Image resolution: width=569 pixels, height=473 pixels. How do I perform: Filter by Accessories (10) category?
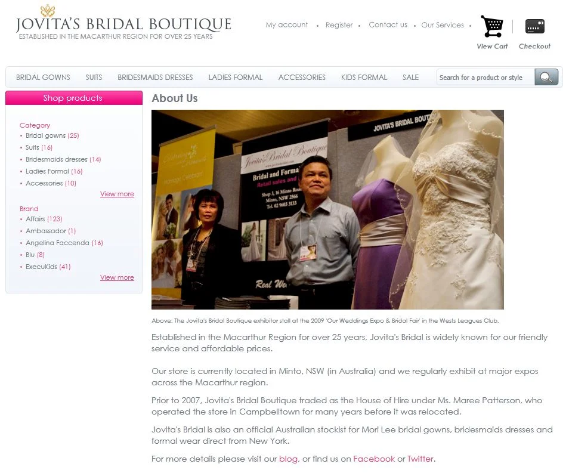[x=51, y=183]
